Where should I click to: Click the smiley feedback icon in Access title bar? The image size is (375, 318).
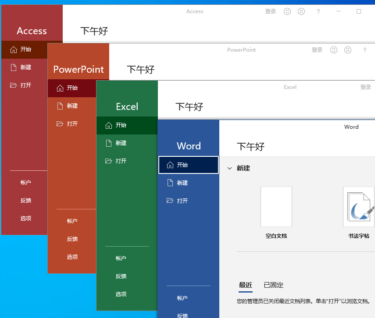tap(287, 11)
